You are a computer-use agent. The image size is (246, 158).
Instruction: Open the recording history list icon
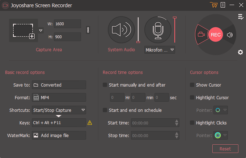pos(241,17)
